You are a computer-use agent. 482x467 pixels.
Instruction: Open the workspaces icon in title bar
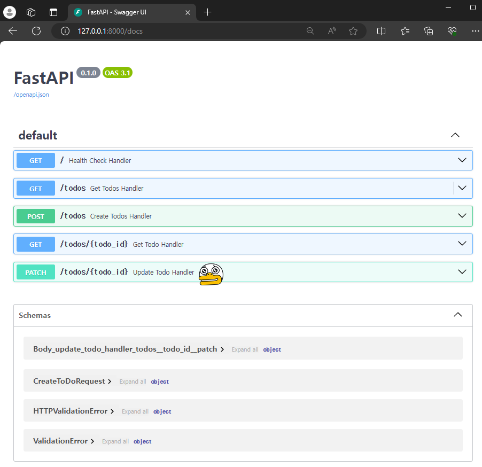point(31,12)
